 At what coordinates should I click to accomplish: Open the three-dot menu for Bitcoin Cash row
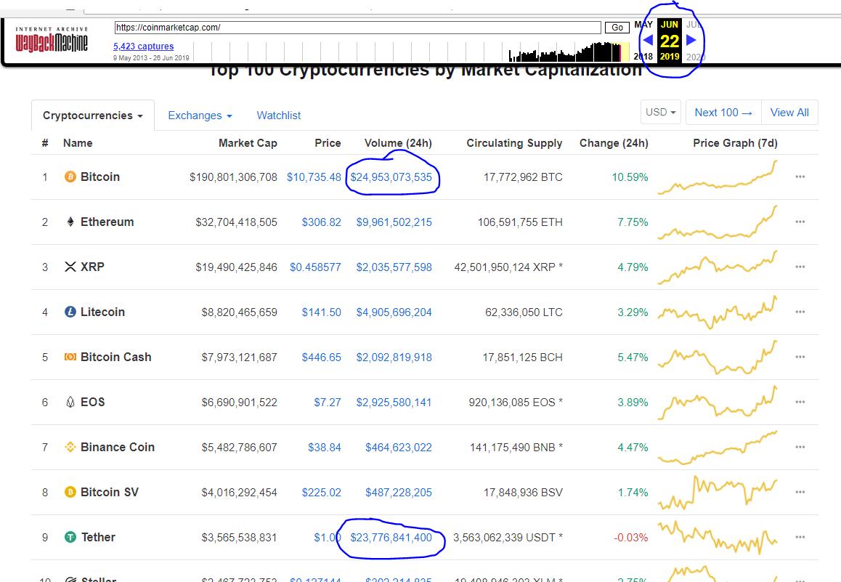tap(800, 357)
